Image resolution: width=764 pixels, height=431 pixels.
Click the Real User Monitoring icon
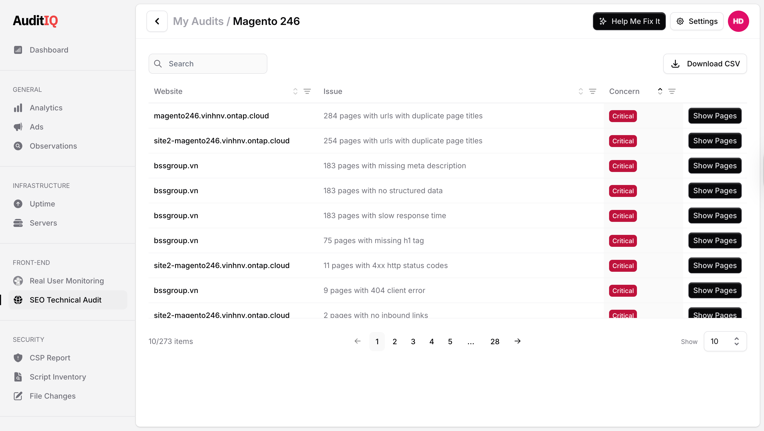tap(18, 281)
